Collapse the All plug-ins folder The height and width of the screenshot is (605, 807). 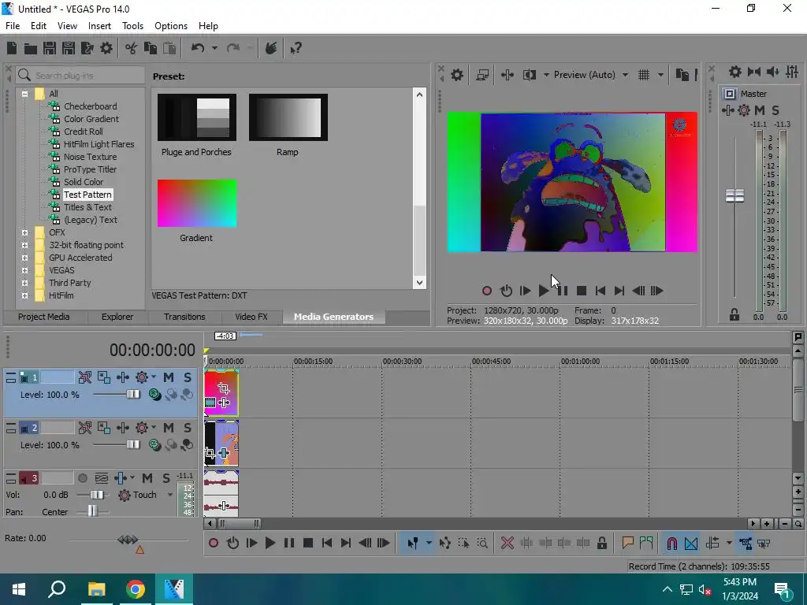pos(24,95)
